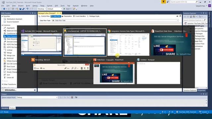
Task: Click Row Count item in SSIS Toolbox
Action: (11, 66)
